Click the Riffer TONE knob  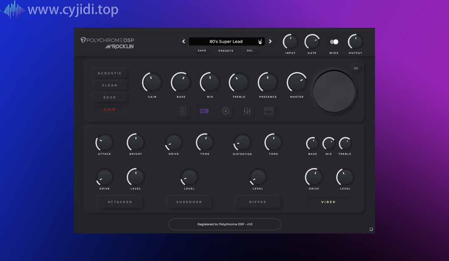273,143
